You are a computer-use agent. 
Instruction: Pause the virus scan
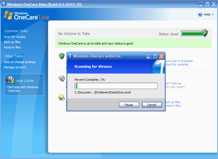click(x=129, y=105)
